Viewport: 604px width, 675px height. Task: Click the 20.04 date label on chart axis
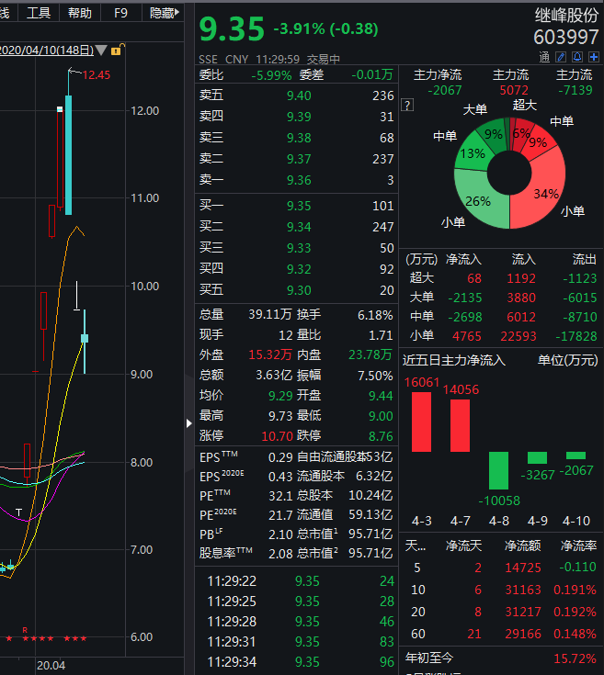pos(51,666)
